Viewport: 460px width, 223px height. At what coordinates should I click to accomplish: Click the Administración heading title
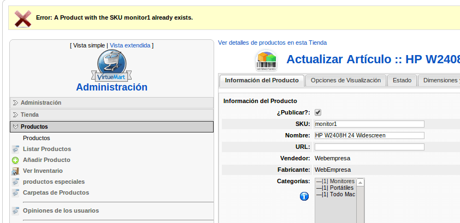point(111,87)
